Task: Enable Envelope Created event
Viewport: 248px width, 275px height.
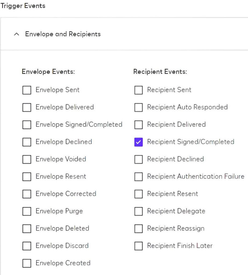Action: 27,263
